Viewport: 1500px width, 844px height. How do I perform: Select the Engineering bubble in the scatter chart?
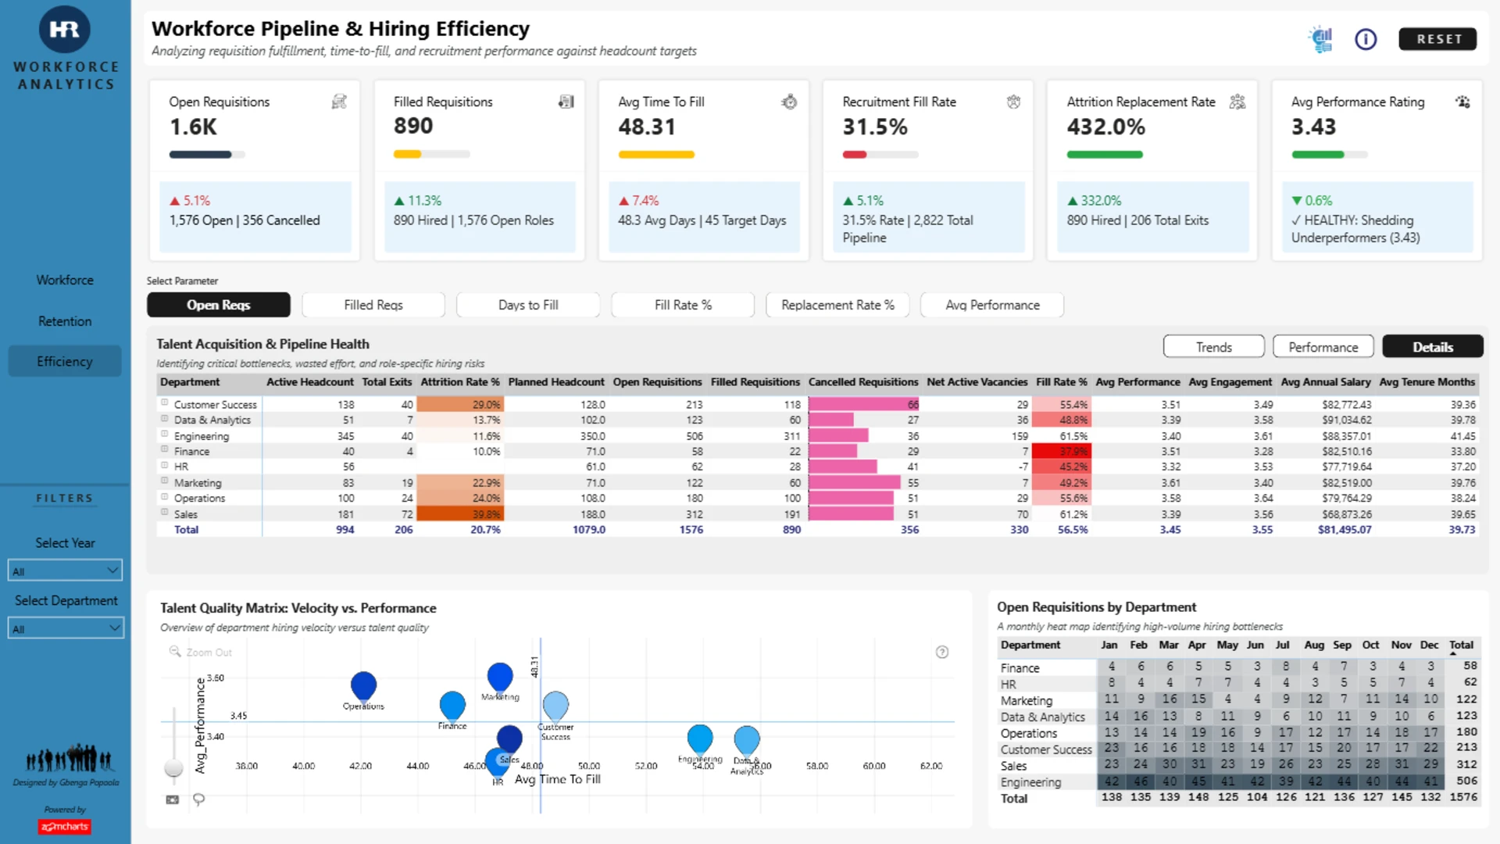pos(700,739)
